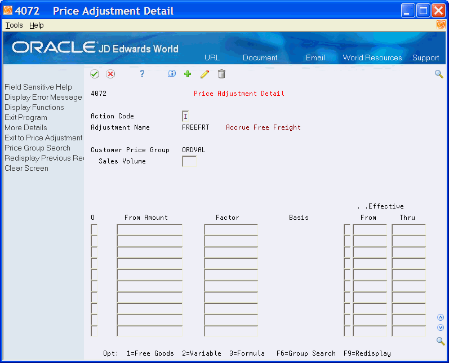
Task: Click the blue info icon
Action: point(171,74)
